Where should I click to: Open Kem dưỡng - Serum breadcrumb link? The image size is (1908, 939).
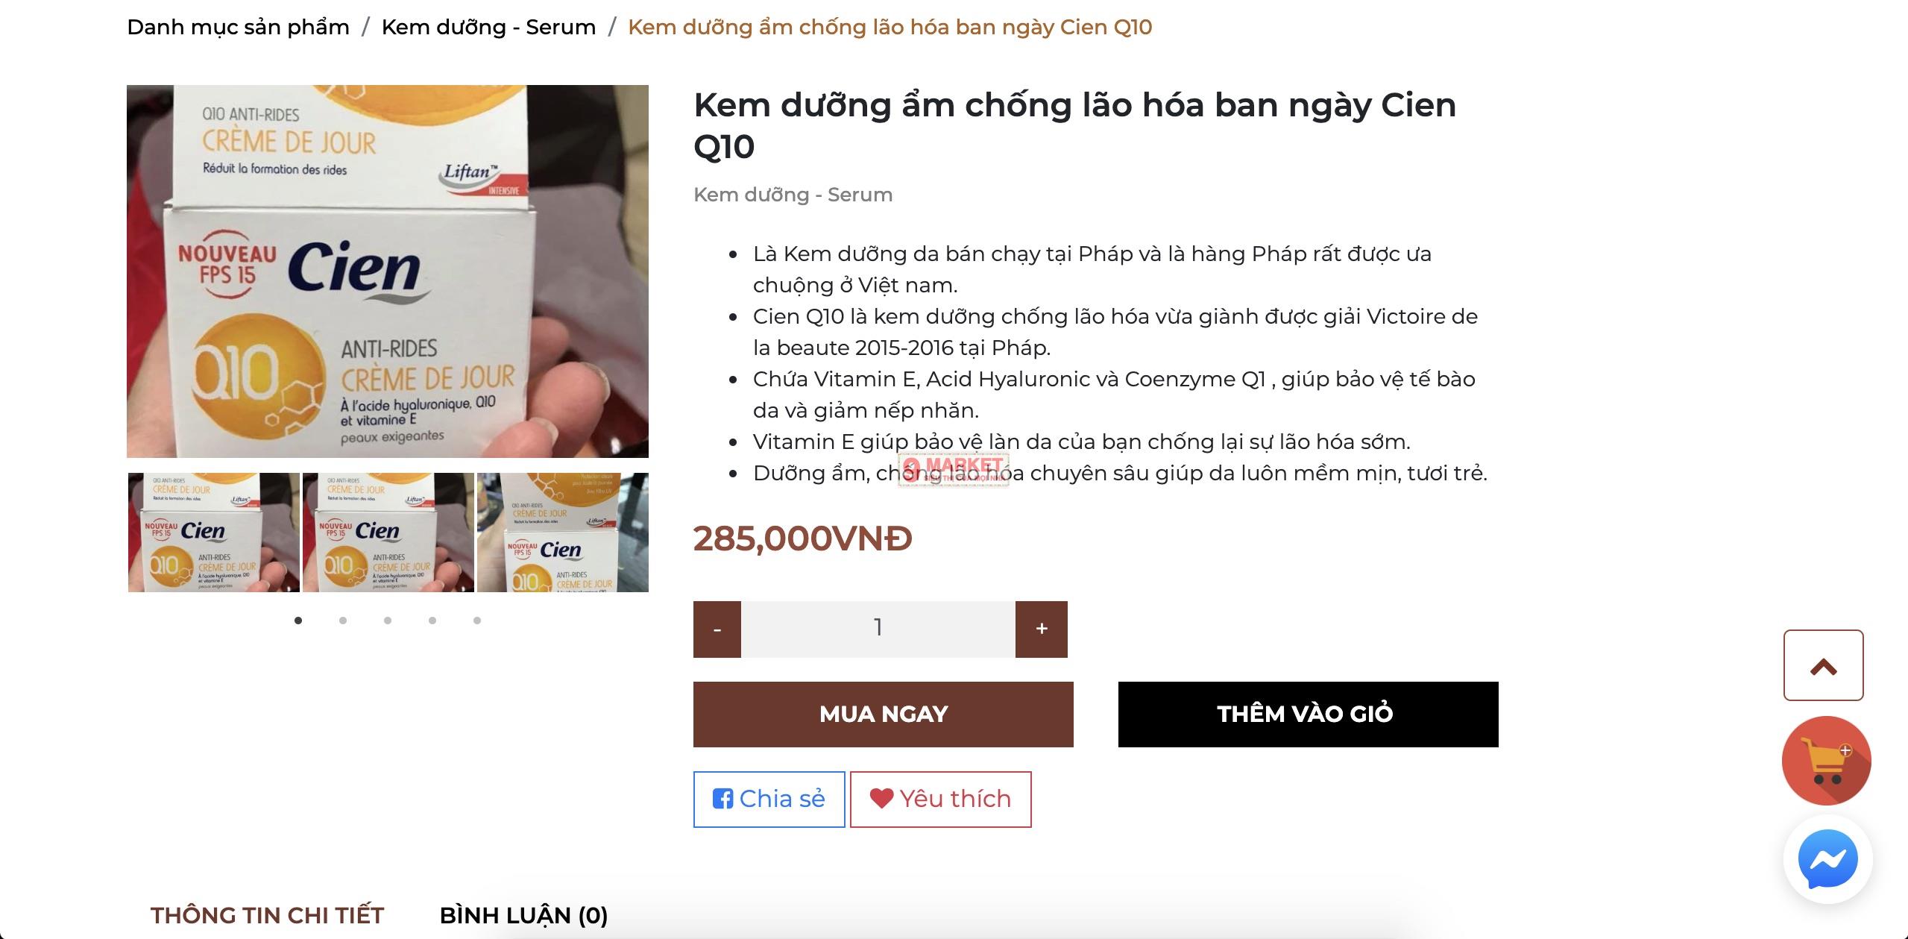[488, 27]
